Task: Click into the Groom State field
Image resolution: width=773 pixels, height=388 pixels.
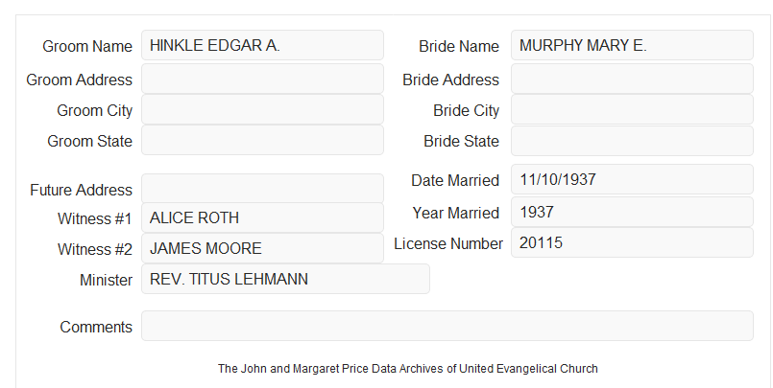Action: click(x=262, y=140)
